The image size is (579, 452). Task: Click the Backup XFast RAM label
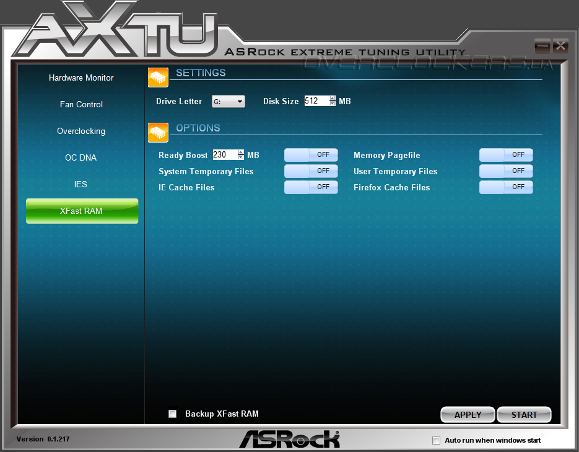coord(222,414)
